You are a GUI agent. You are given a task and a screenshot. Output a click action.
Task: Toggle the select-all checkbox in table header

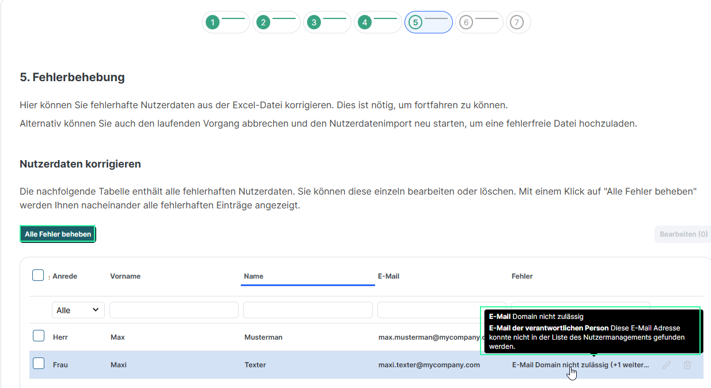tap(38, 276)
